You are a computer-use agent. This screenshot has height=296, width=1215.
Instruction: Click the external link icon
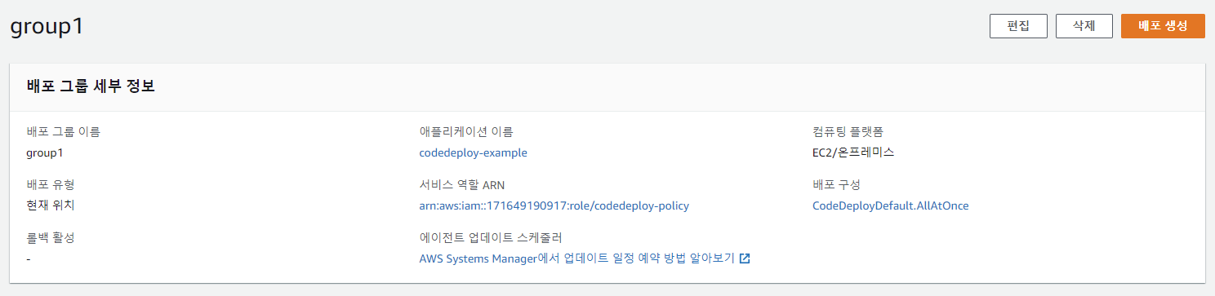tap(745, 258)
